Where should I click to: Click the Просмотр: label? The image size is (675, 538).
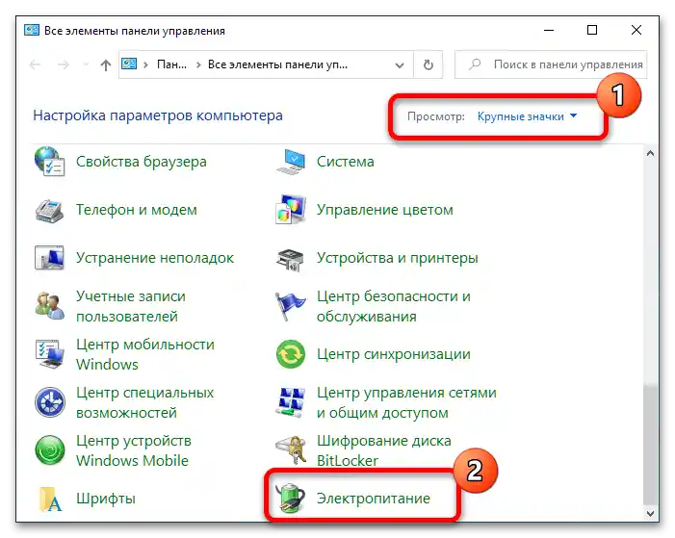click(x=436, y=116)
